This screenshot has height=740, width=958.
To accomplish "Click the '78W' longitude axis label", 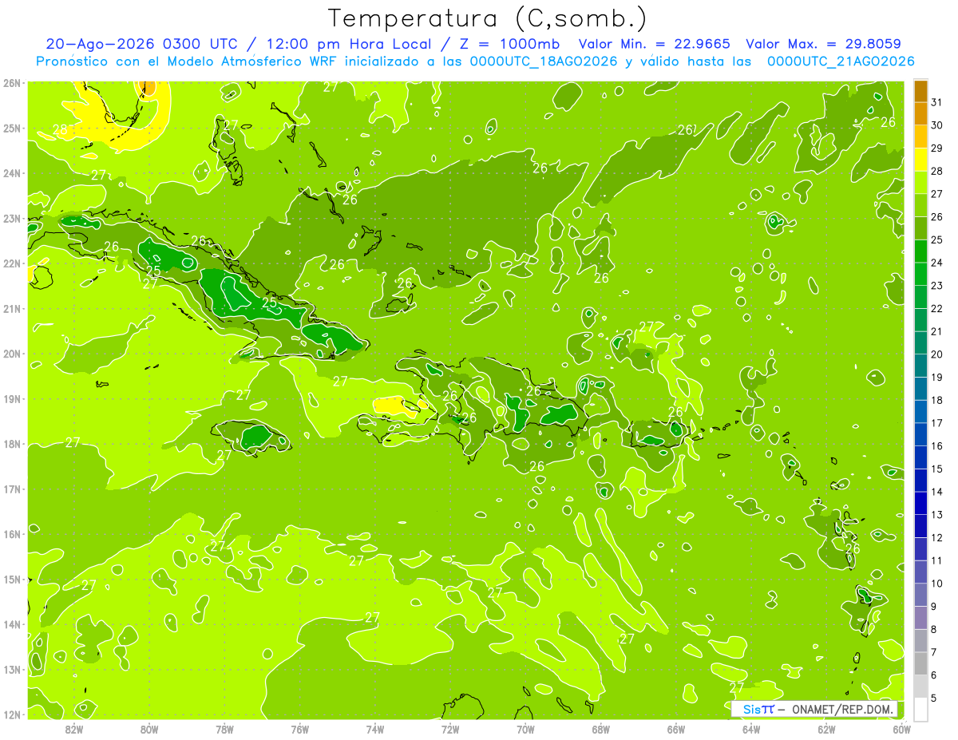I will (x=224, y=729).
